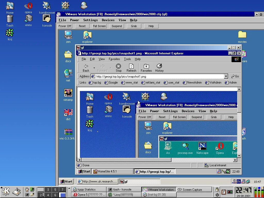
Task: Click Suspend in outer VMware toolbar
Action: coord(117,26)
